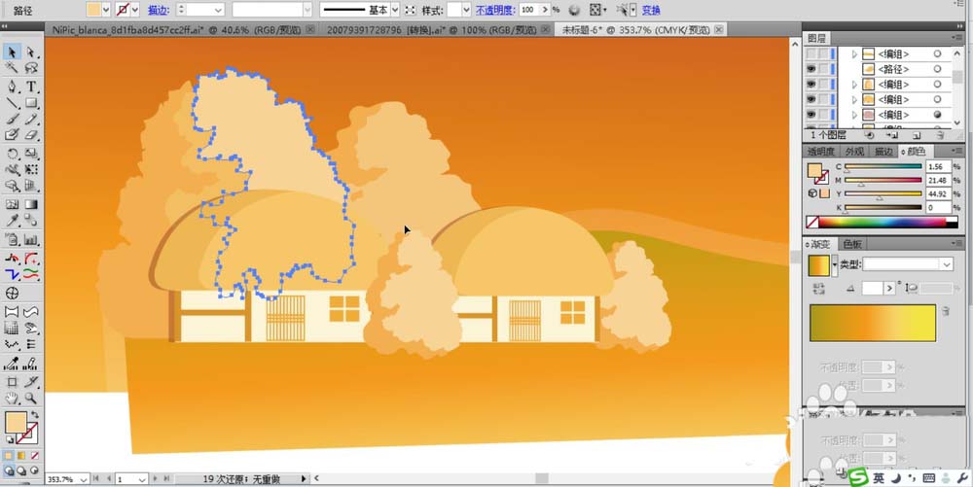Viewport: 973px width, 487px height.
Task: Switch to the 色板 swatches tab
Action: tap(852, 244)
